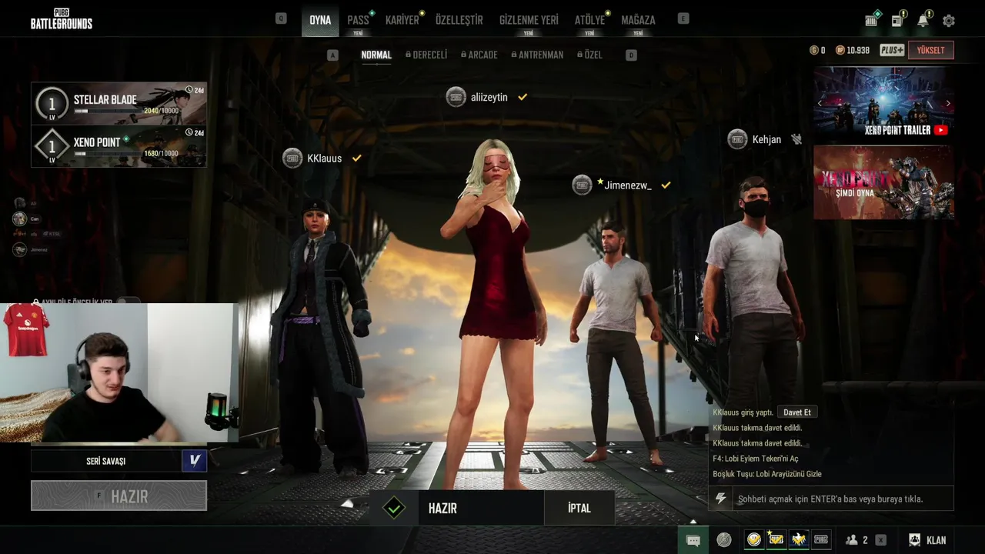Click the Davet Et invite button

pos(797,412)
